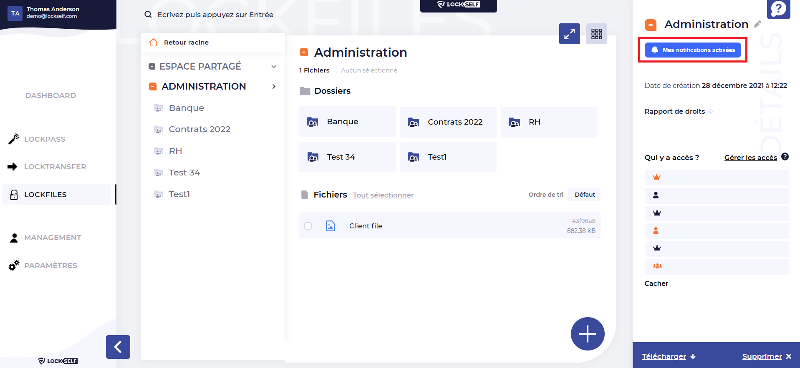Click the round plus add button
Image resolution: width=800 pixels, height=368 pixels.
[x=587, y=334]
